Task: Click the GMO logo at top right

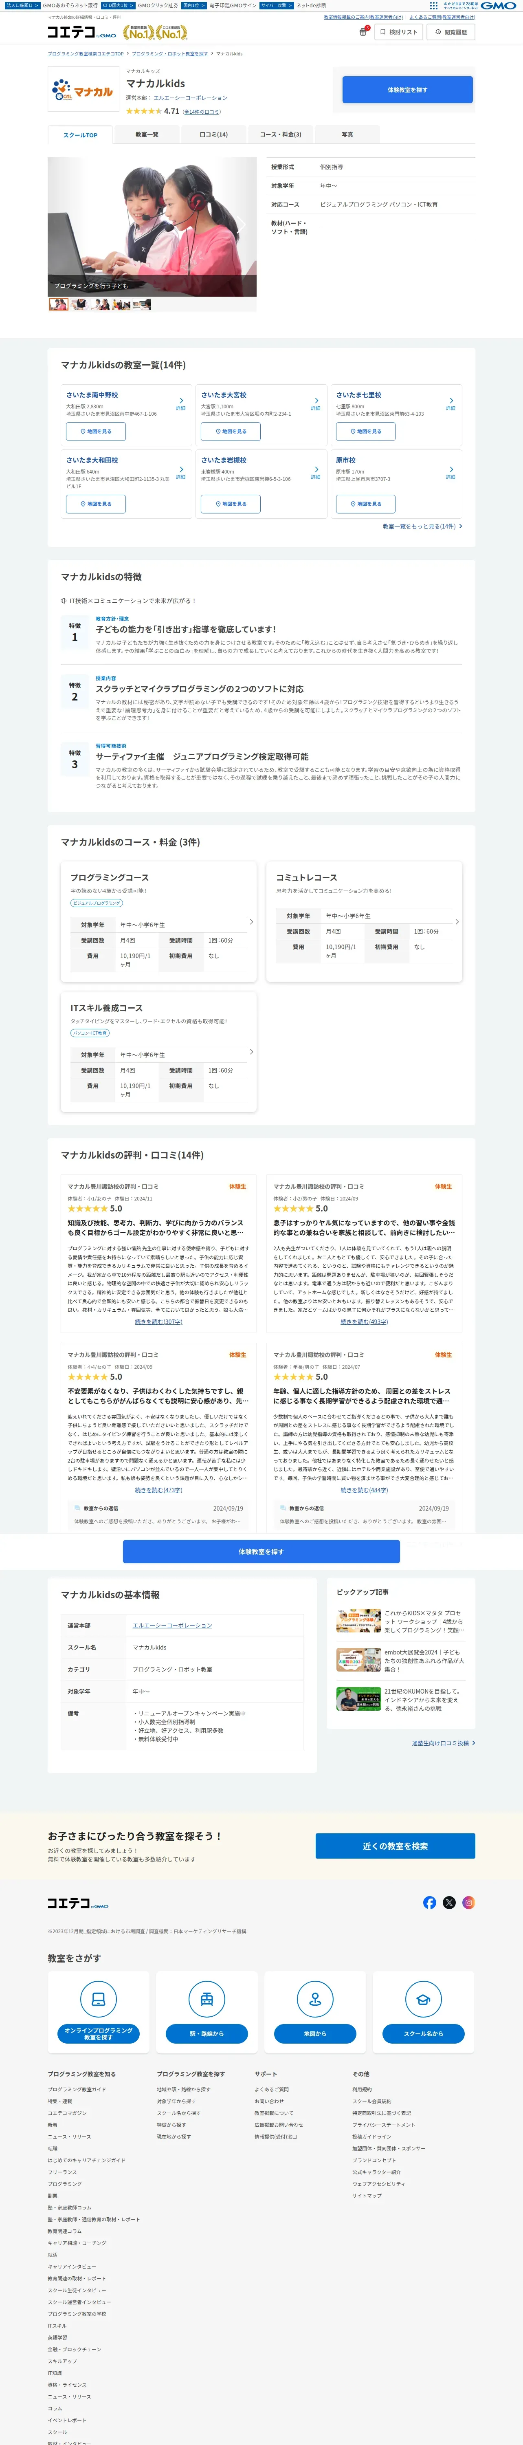Action: [498, 6]
